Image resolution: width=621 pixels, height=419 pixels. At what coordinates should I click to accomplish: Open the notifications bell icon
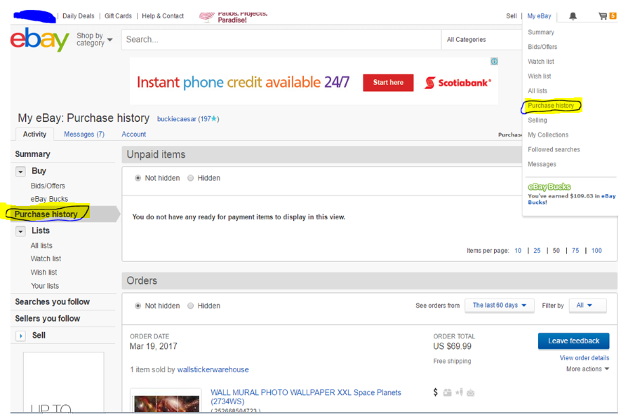pyautogui.click(x=573, y=16)
